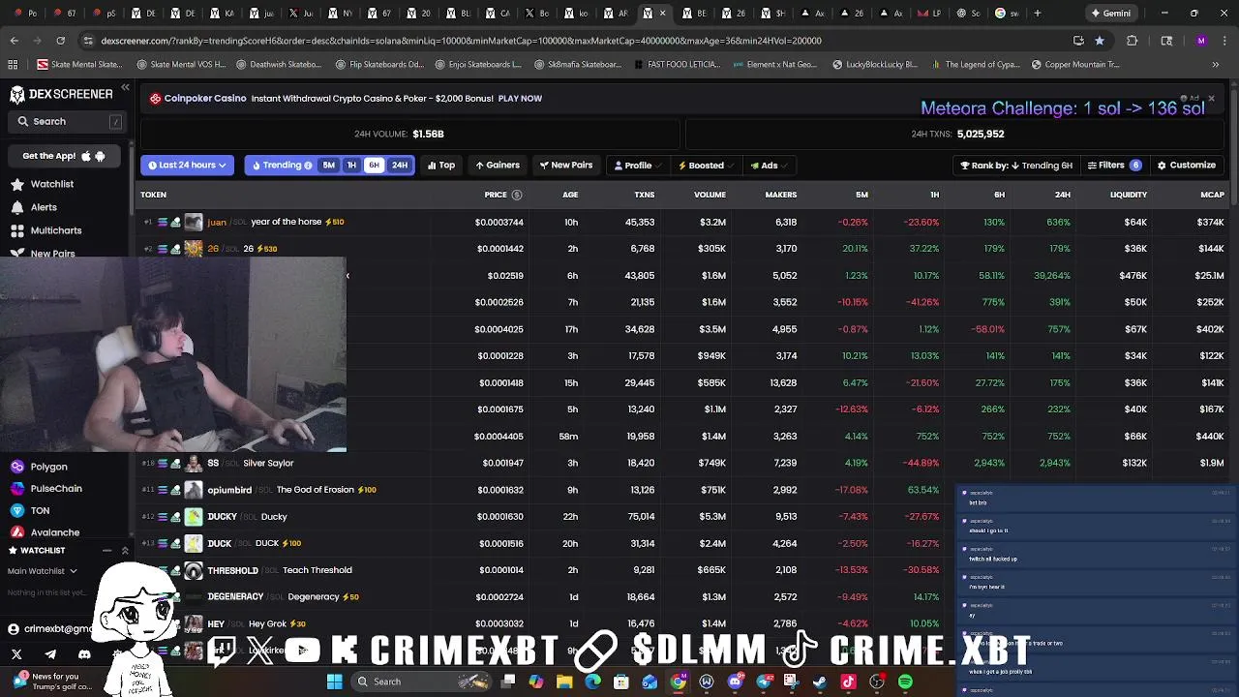
Task: Open Windows Start button on taskbar
Action: click(x=334, y=682)
